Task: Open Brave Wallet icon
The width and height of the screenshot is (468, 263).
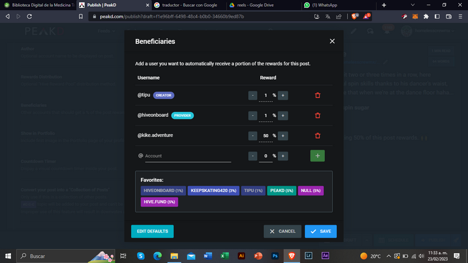Action: click(448, 16)
